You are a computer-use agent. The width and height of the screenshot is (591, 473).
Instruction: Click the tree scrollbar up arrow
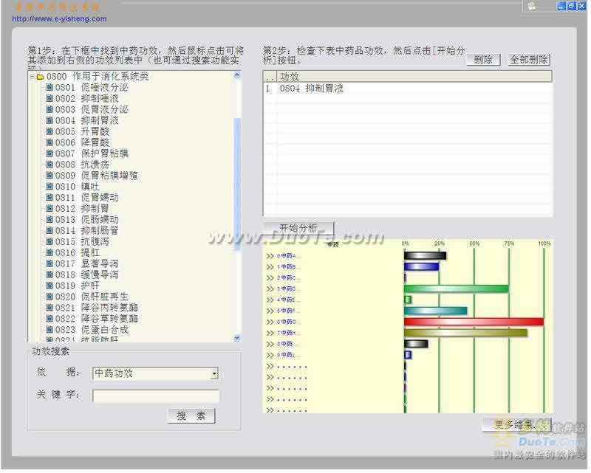coord(237,75)
